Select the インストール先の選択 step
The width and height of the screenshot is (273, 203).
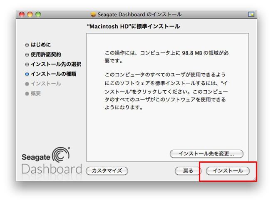click(x=56, y=64)
